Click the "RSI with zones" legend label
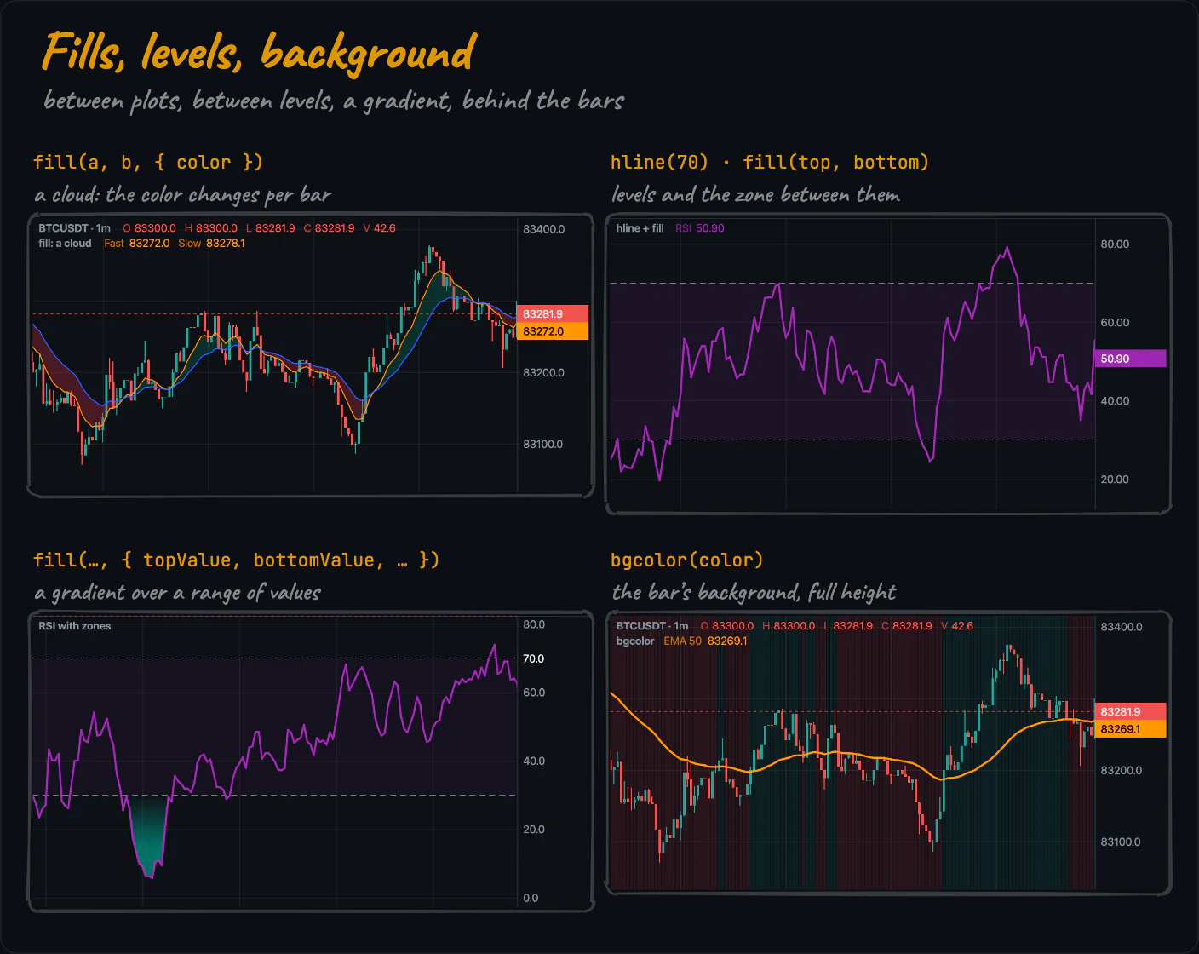The width and height of the screenshot is (1199, 954). pyautogui.click(x=75, y=626)
